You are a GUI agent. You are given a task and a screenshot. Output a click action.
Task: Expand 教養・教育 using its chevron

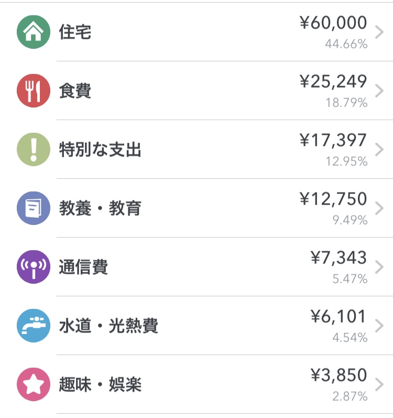point(379,208)
